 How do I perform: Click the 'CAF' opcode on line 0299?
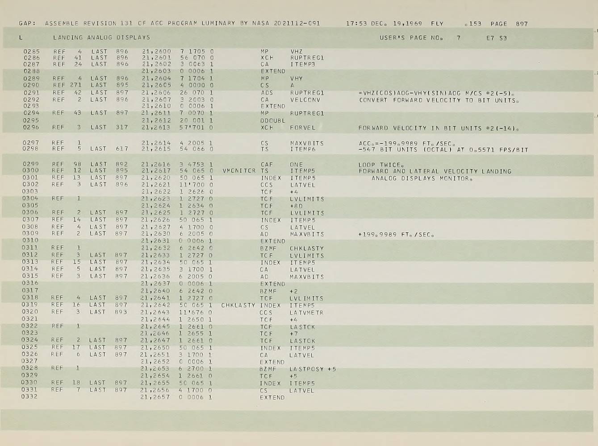[267, 165]
